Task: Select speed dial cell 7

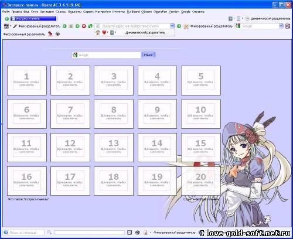Action: (70, 114)
